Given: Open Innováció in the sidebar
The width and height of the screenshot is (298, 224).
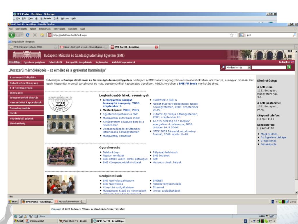Looking at the screenshot, I should 26,93.
